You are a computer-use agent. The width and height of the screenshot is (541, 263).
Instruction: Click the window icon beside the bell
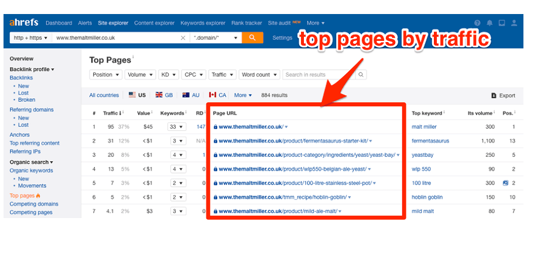point(502,23)
